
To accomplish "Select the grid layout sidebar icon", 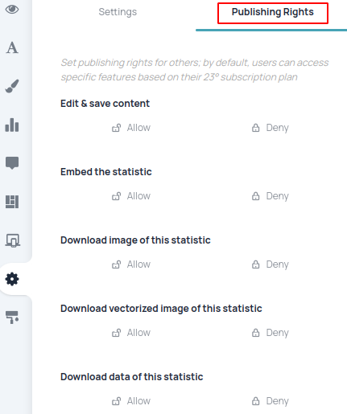I will [x=12, y=202].
